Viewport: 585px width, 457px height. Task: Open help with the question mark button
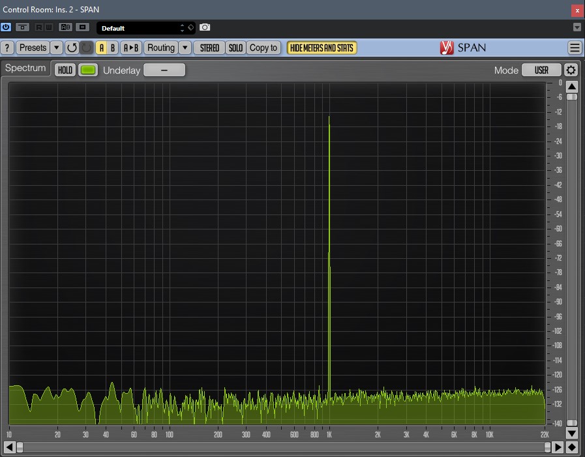point(7,48)
